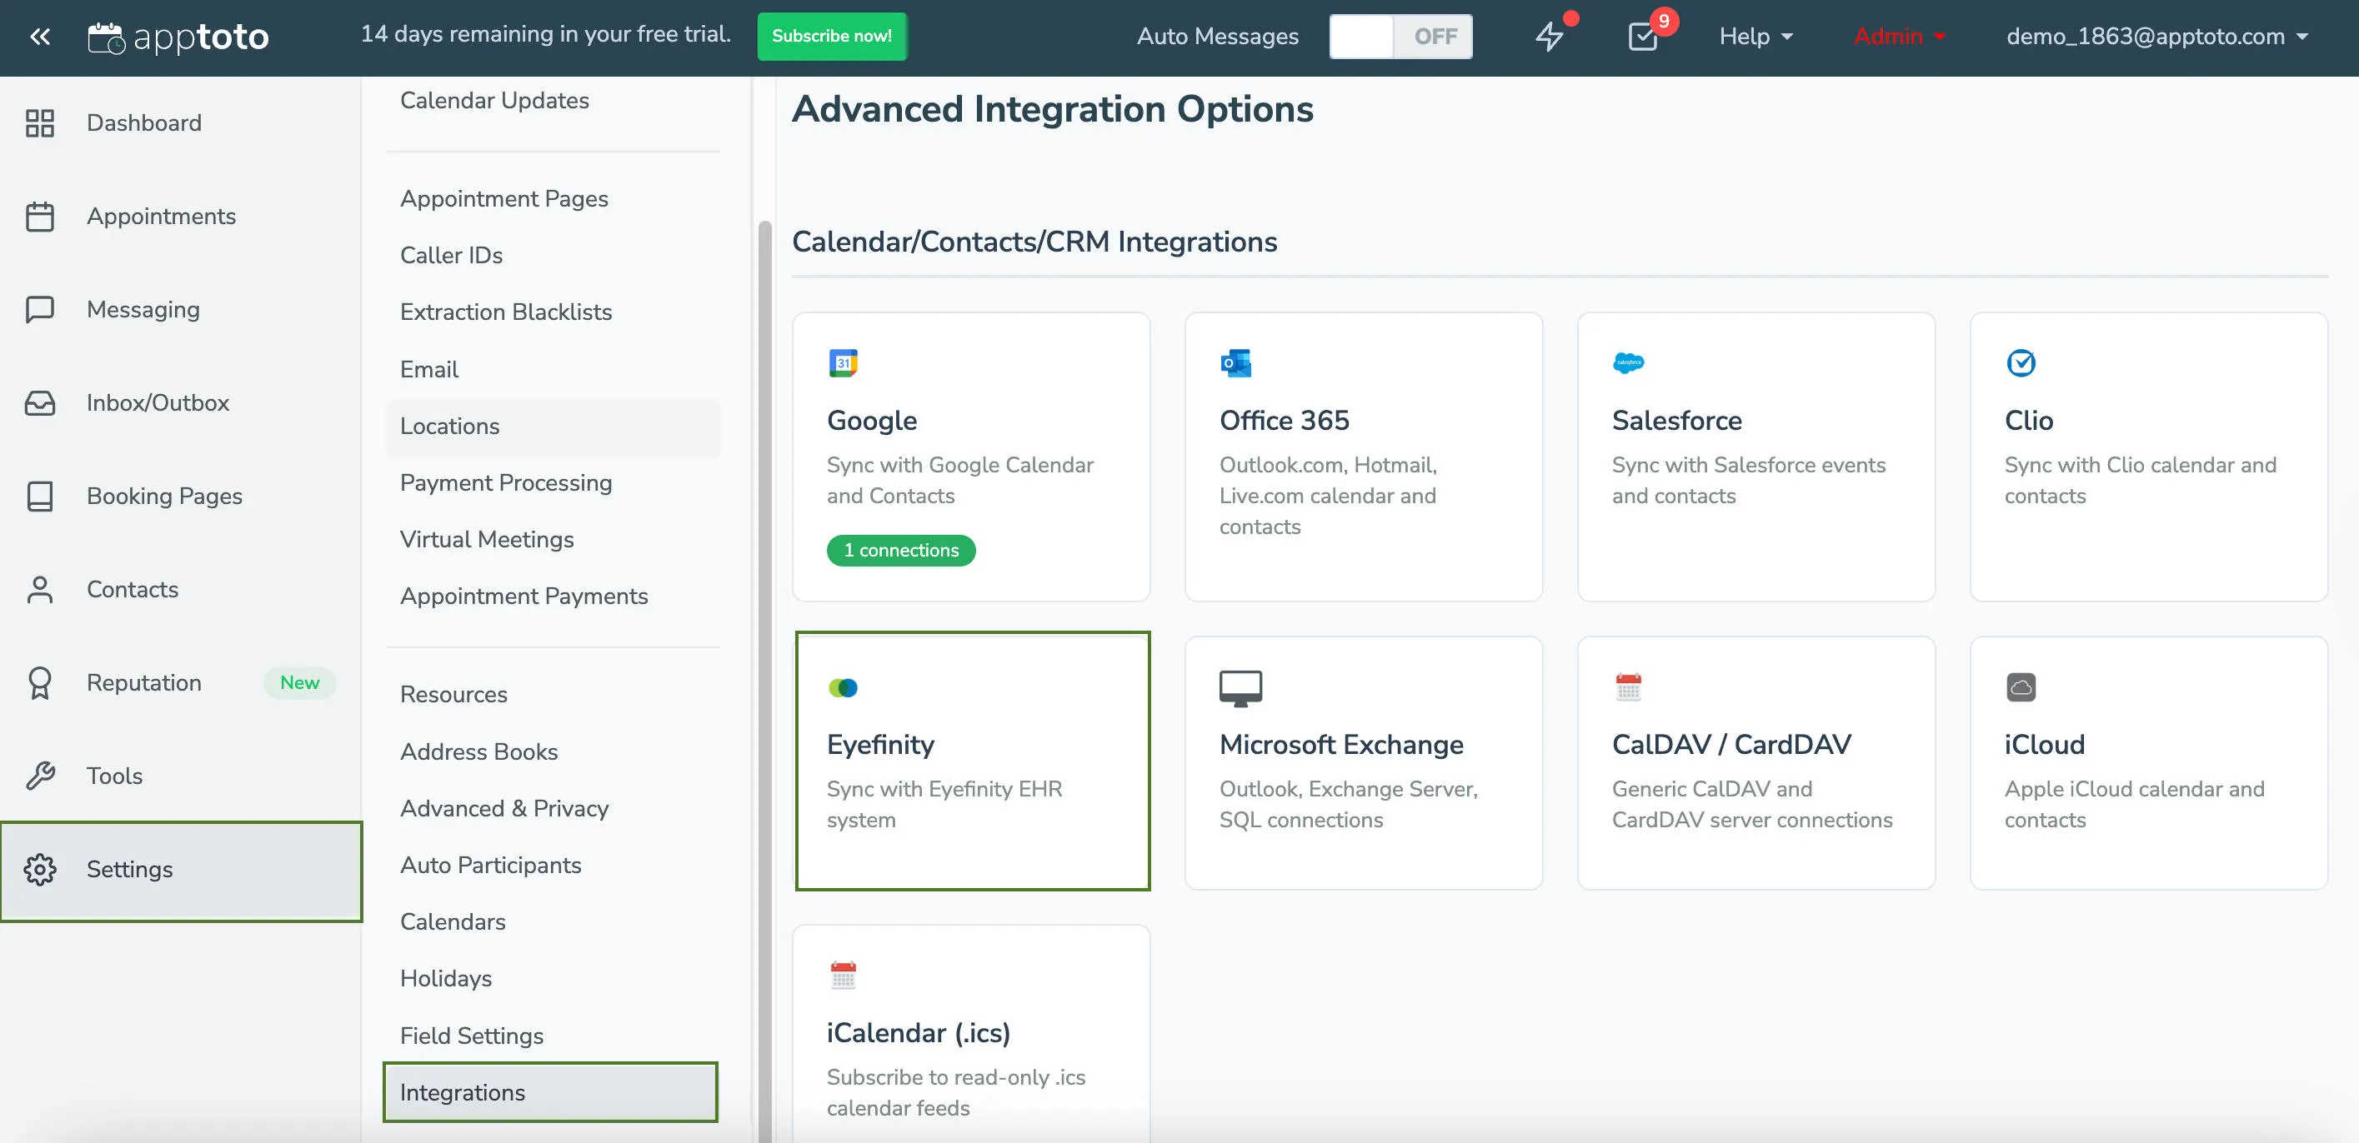Open the Inbox/Outbox section
The width and height of the screenshot is (2359, 1143).
pos(158,402)
